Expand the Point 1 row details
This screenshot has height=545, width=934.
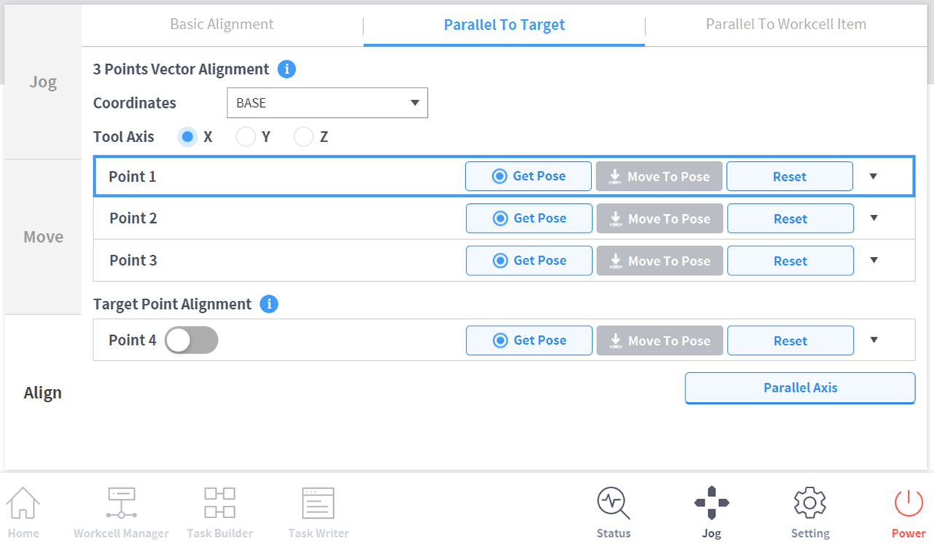[873, 176]
